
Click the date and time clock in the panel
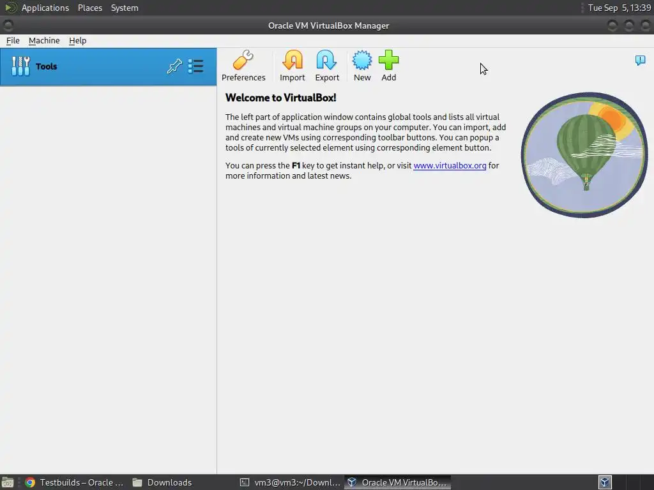[620, 8]
